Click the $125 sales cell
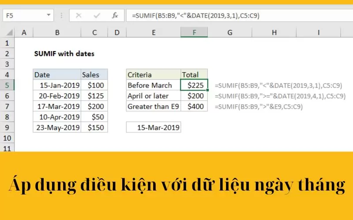Viewport: 353px width, 220px height. [x=94, y=95]
